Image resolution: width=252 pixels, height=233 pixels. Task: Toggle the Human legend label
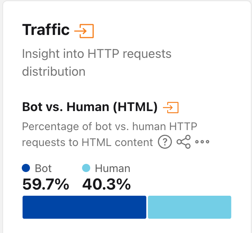112,168
